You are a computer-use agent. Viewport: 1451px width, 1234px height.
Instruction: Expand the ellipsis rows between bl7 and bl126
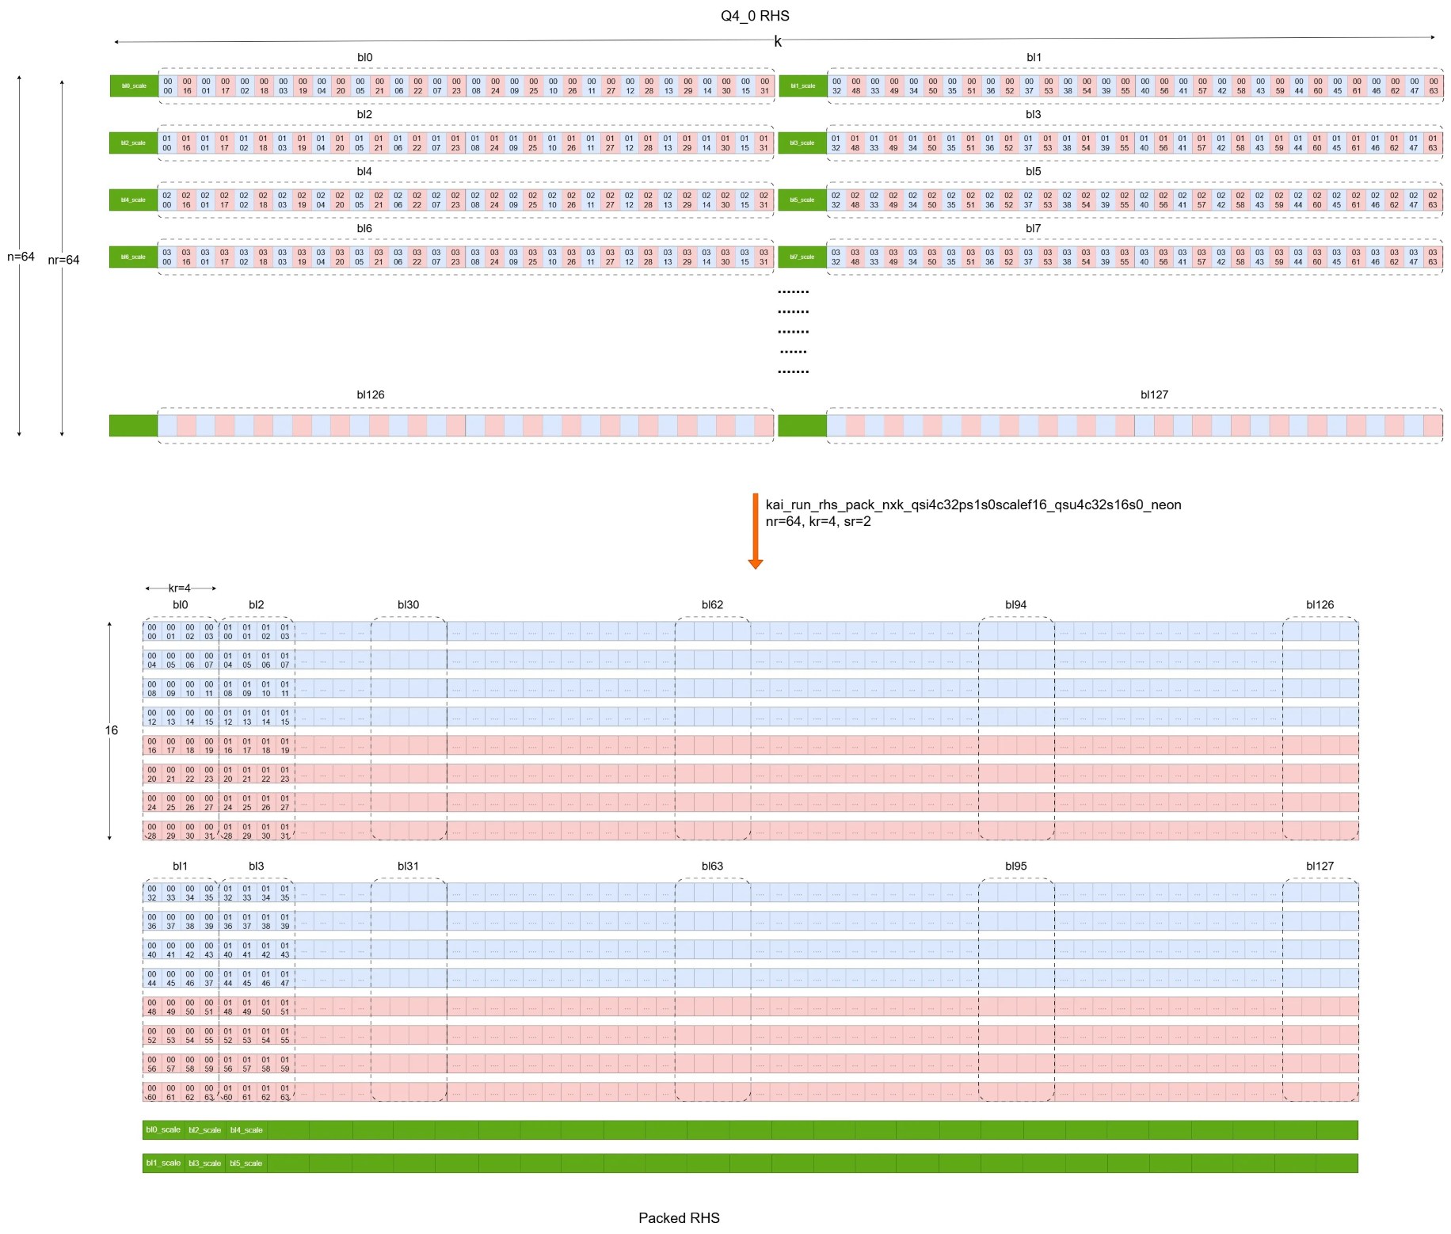point(794,333)
